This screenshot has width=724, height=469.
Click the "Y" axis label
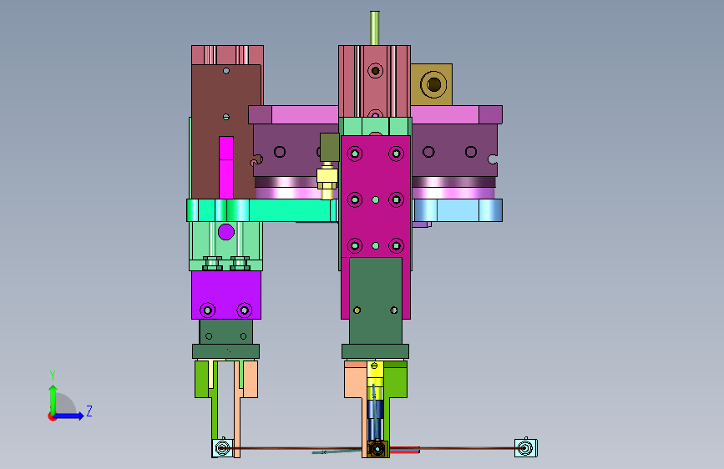53,376
